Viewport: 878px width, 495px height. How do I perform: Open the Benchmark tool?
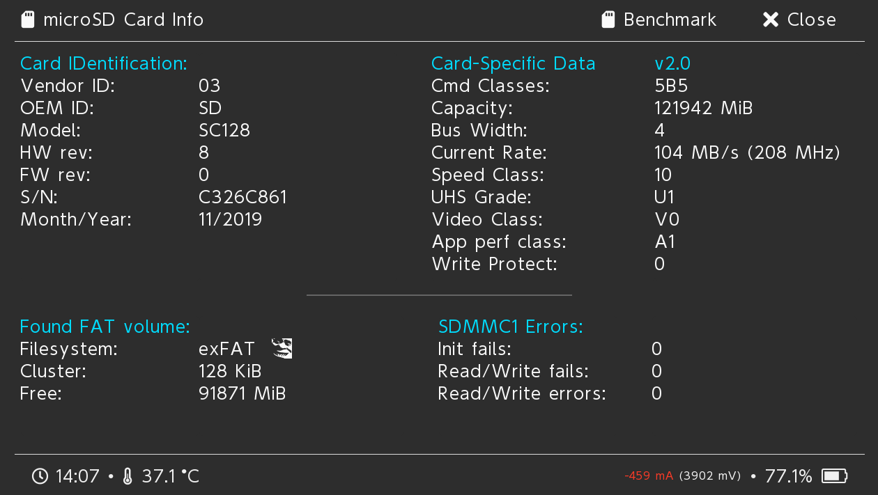tap(670, 19)
